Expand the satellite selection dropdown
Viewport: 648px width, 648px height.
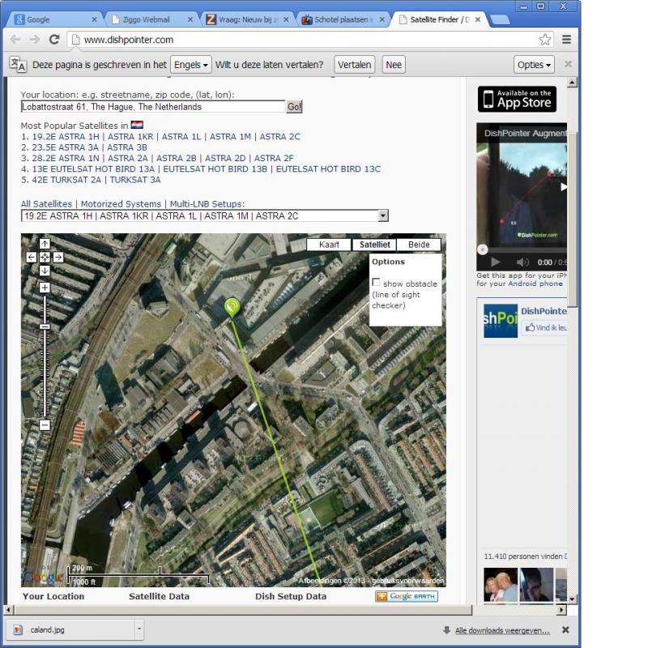(x=383, y=215)
